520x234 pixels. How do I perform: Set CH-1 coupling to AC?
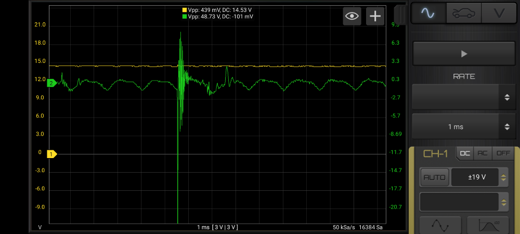pos(483,153)
